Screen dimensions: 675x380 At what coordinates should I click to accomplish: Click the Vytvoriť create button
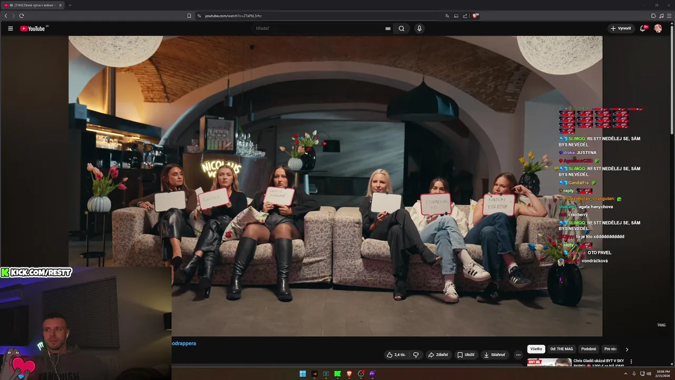pyautogui.click(x=621, y=28)
